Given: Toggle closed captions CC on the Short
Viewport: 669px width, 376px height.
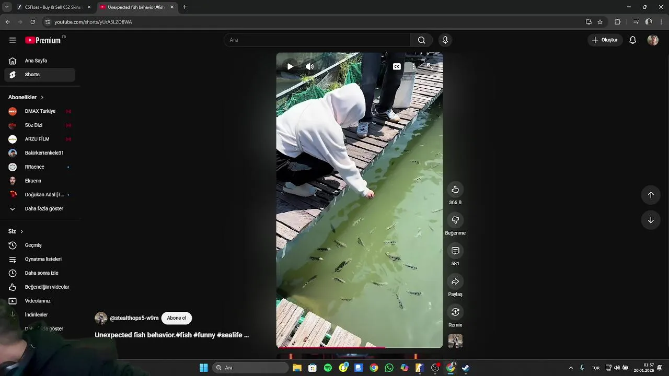Looking at the screenshot, I should 397,66.
